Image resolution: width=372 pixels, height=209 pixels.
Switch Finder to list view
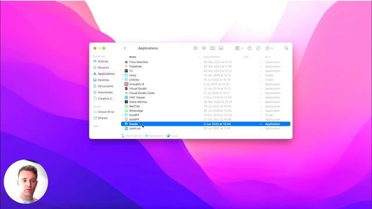coord(204,48)
